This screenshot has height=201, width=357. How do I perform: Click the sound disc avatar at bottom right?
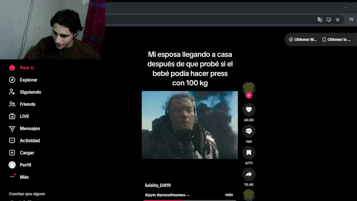(249, 195)
